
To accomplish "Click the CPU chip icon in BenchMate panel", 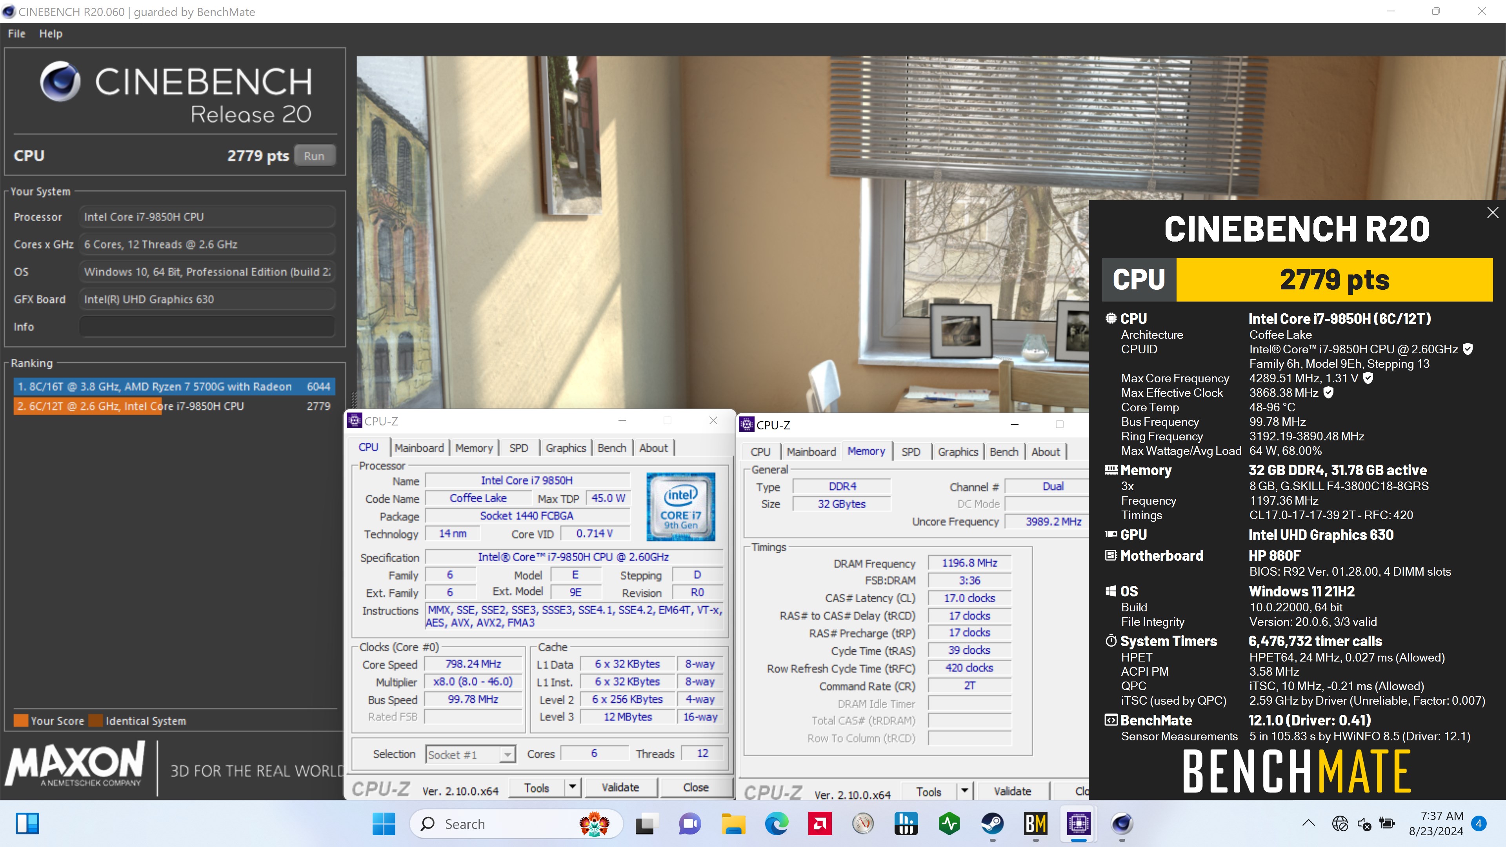I will [1111, 318].
